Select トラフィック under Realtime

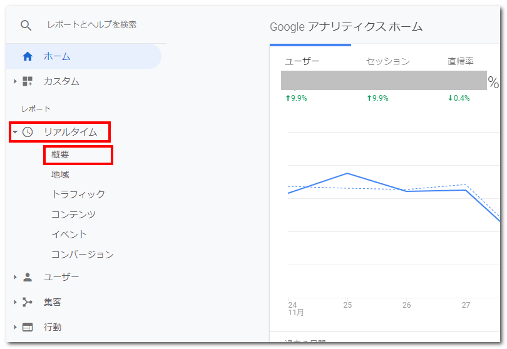click(78, 195)
